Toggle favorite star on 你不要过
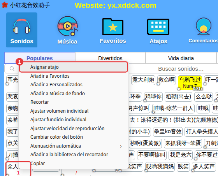This screenshot has height=176, width=218. [x=195, y=159]
